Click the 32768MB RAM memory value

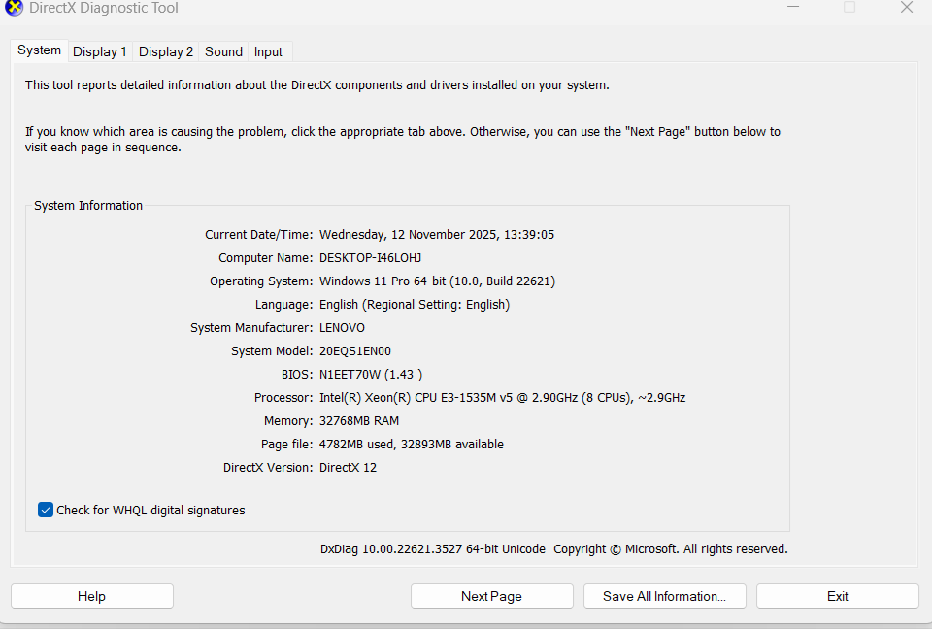(x=358, y=421)
